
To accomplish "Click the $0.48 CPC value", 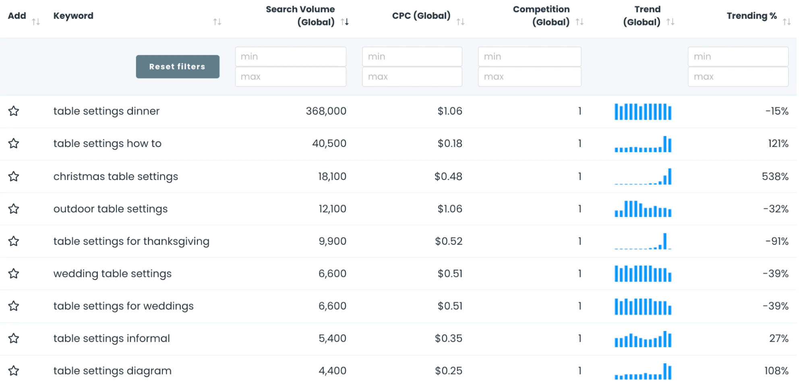I will pos(448,176).
